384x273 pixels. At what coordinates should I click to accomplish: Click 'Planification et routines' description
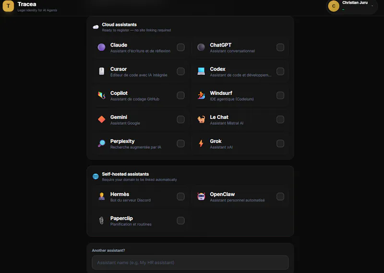tap(131, 224)
